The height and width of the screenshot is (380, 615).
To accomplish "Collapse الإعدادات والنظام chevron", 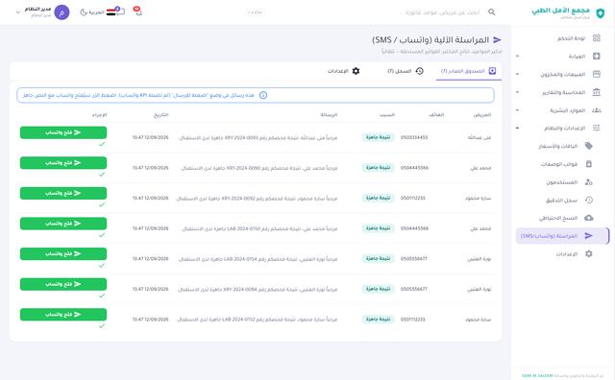I will 517,128.
